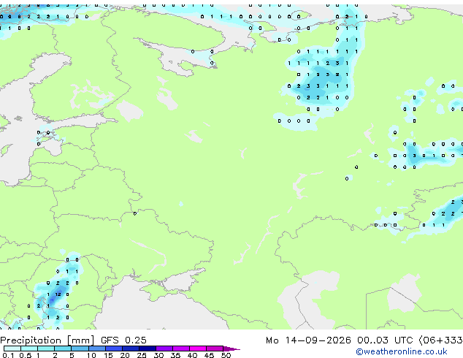This screenshot has width=463, height=358.
Task: Select the 25–30 mm dark navy legend swatch
Action: point(148,349)
